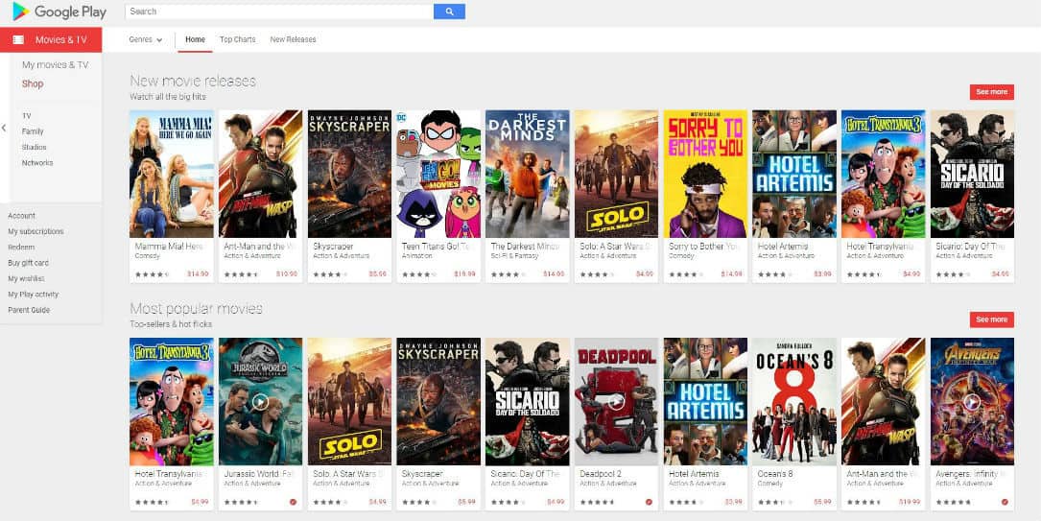This screenshot has width=1041, height=521.
Task: Click the Avengers: Infinity War title text
Action: [970, 474]
